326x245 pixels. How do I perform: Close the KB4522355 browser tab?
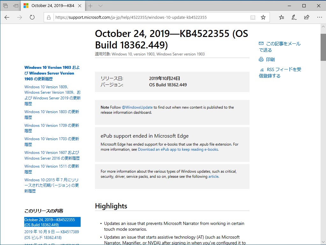point(79,6)
